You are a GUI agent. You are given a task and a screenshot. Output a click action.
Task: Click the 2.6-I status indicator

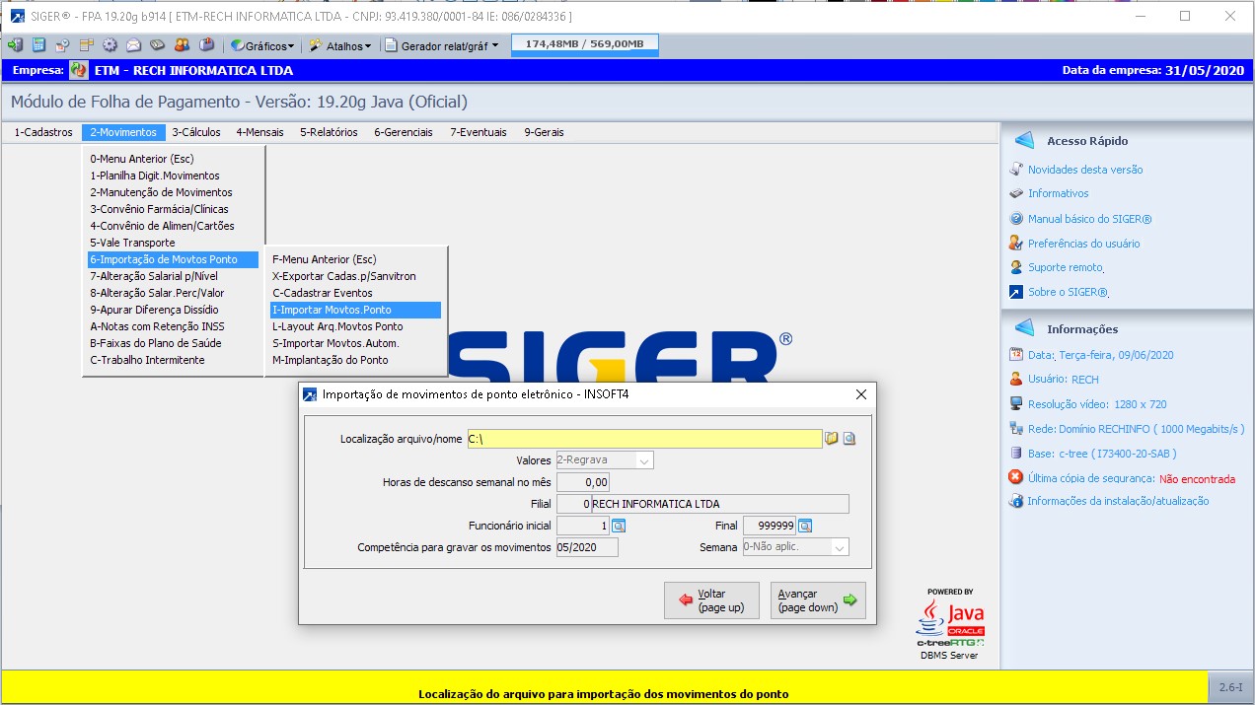(x=1230, y=687)
